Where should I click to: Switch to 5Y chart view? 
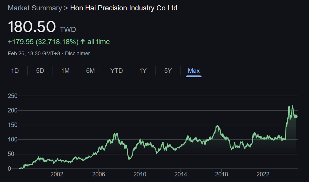click(168, 71)
